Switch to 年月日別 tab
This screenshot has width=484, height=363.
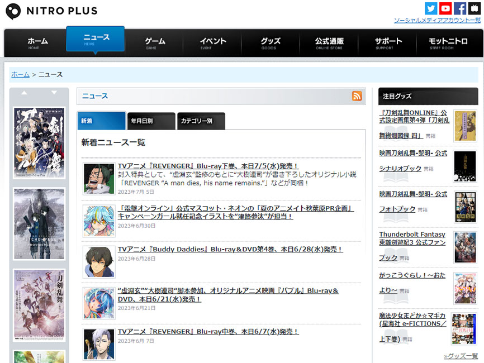click(x=151, y=121)
